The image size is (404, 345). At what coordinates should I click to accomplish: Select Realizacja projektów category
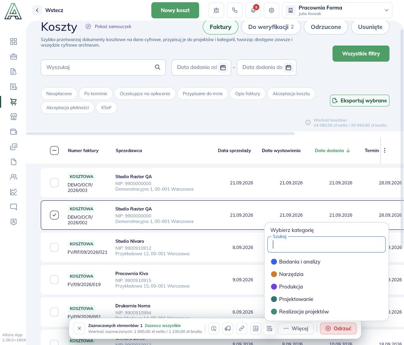327,312
